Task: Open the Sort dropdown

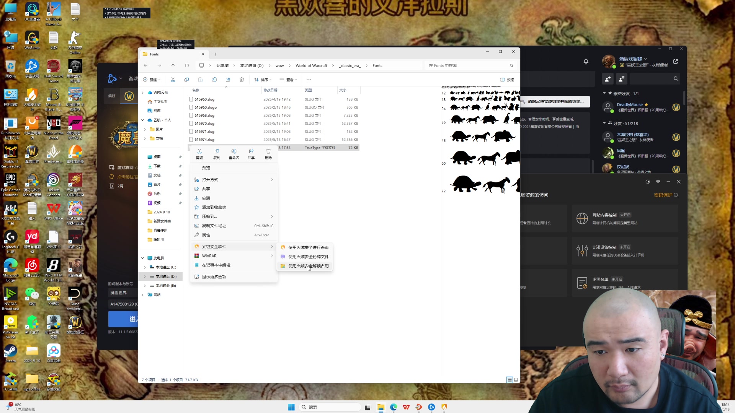Action: pyautogui.click(x=263, y=80)
